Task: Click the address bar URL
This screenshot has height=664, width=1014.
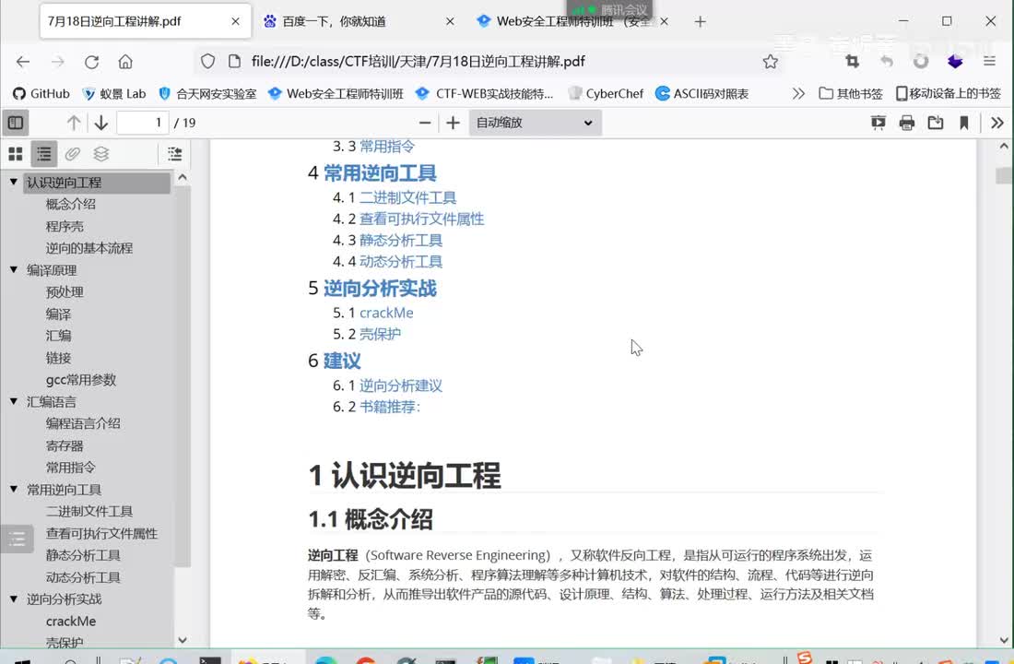Action: point(418,62)
